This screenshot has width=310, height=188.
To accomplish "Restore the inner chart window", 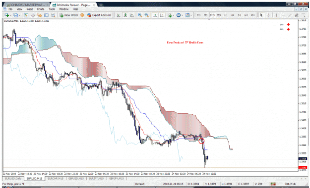I will [301, 9].
